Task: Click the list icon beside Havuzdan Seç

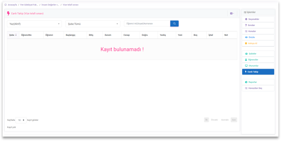Action: (x=246, y=88)
